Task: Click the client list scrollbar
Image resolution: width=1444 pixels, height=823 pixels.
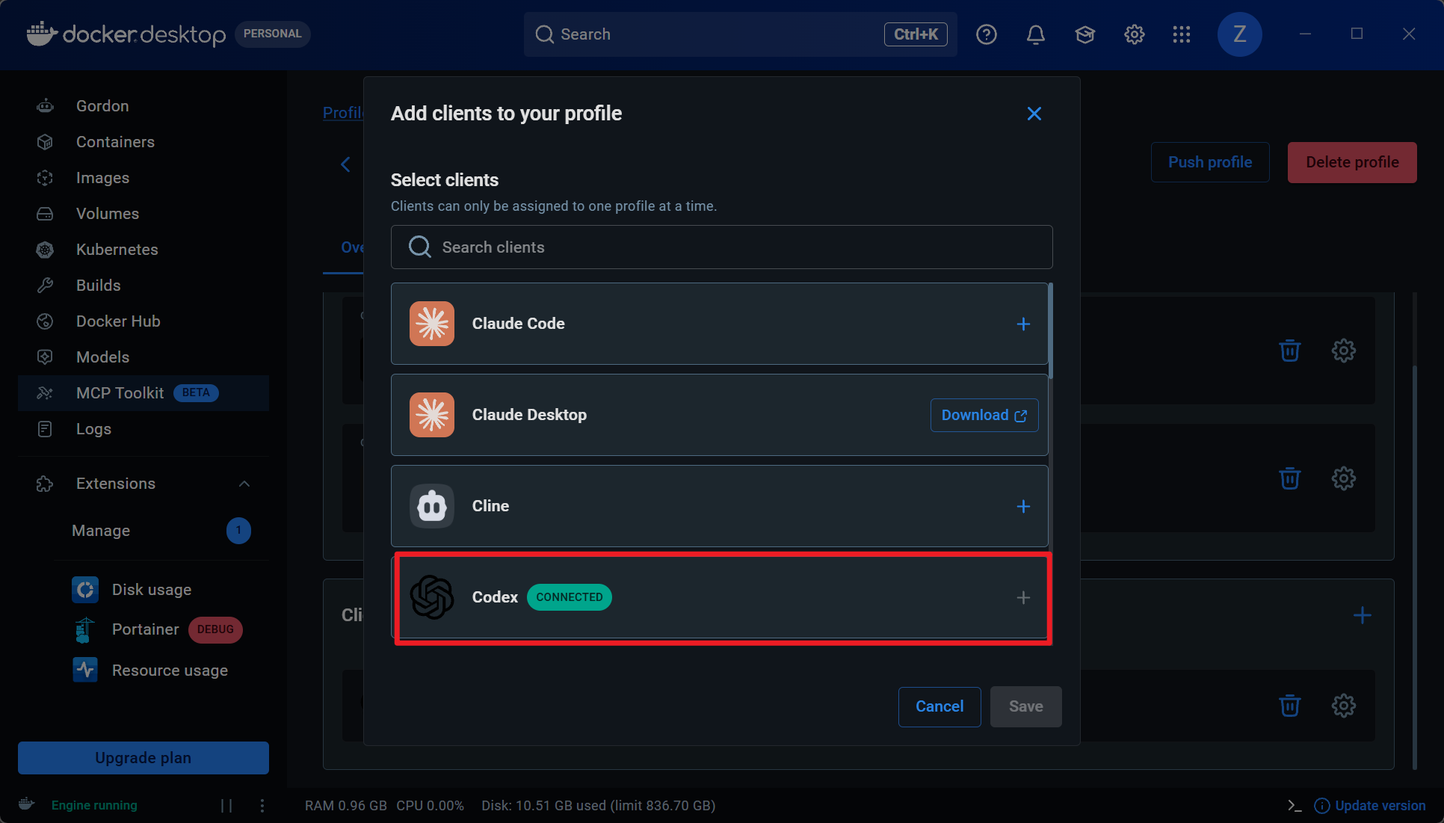Action: [1051, 331]
